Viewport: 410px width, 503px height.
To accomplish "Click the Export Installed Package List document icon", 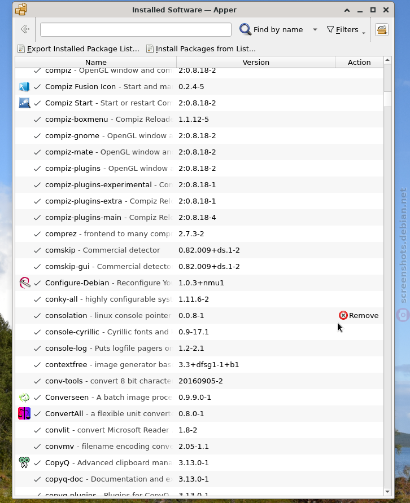I will coord(21,48).
